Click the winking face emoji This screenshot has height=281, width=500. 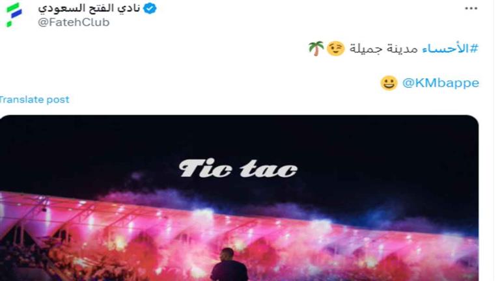click(336, 49)
